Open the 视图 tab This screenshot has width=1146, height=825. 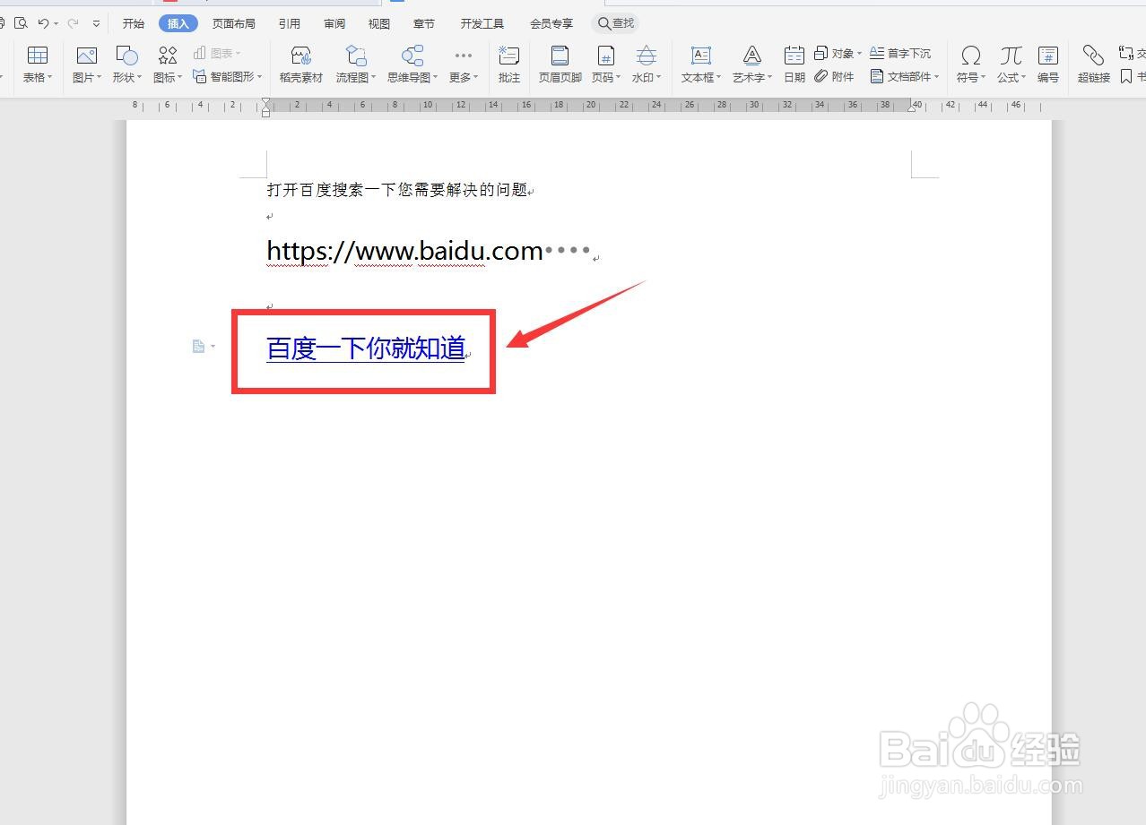point(379,24)
